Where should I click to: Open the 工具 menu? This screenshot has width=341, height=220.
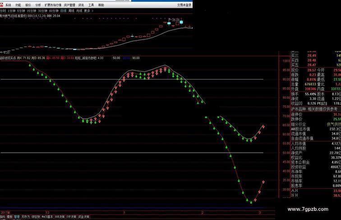coord(91,5)
